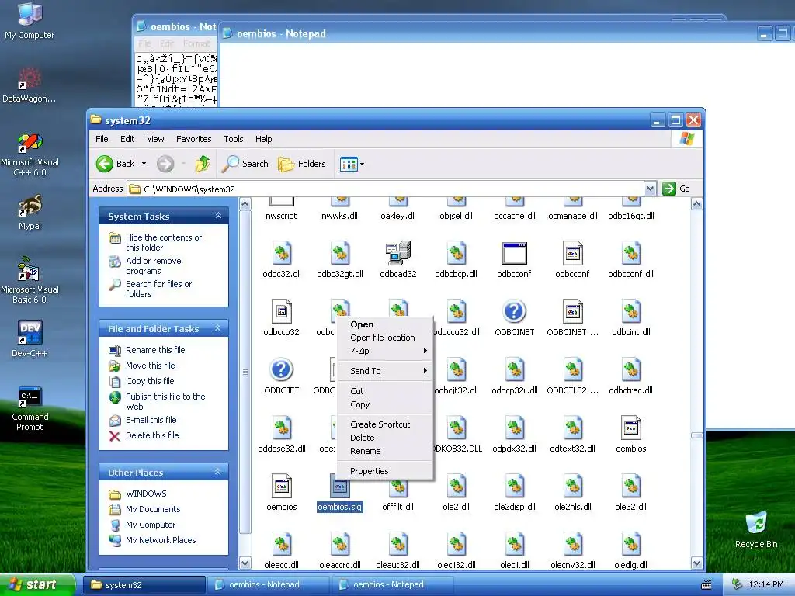The width and height of the screenshot is (795, 596).
Task: Select the oembios.sig file
Action: click(x=340, y=493)
